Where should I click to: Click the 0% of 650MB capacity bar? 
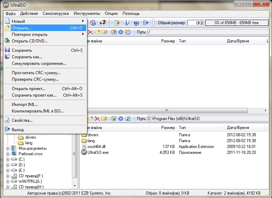[237, 23]
